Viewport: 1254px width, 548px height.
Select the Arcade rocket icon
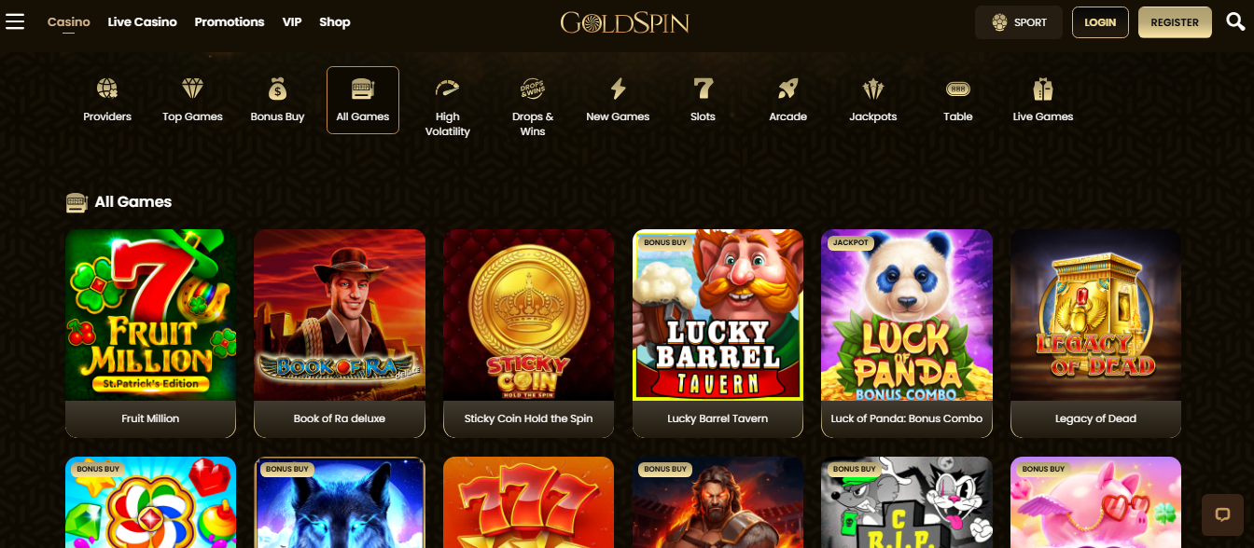coord(787,89)
